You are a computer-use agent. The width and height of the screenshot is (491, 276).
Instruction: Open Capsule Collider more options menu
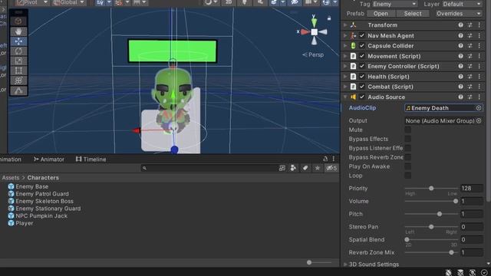tap(479, 46)
